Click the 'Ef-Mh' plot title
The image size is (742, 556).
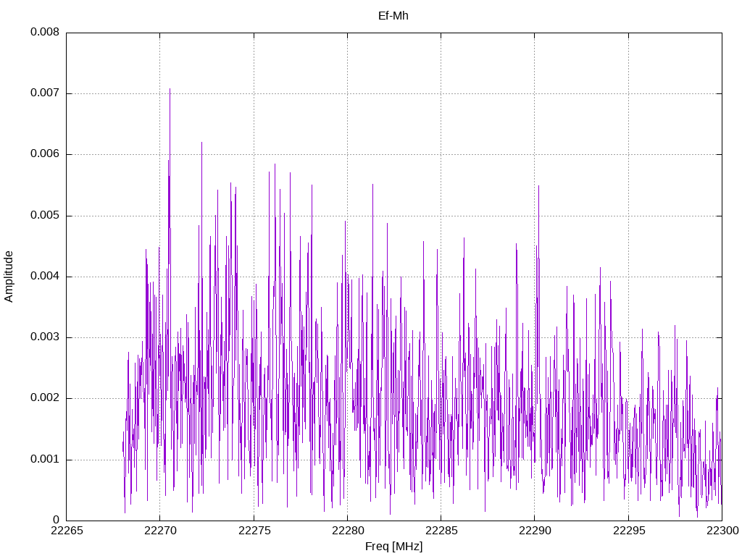[393, 15]
